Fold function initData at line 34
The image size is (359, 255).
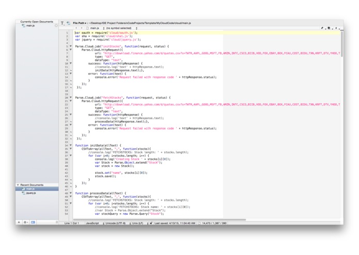click(71, 145)
